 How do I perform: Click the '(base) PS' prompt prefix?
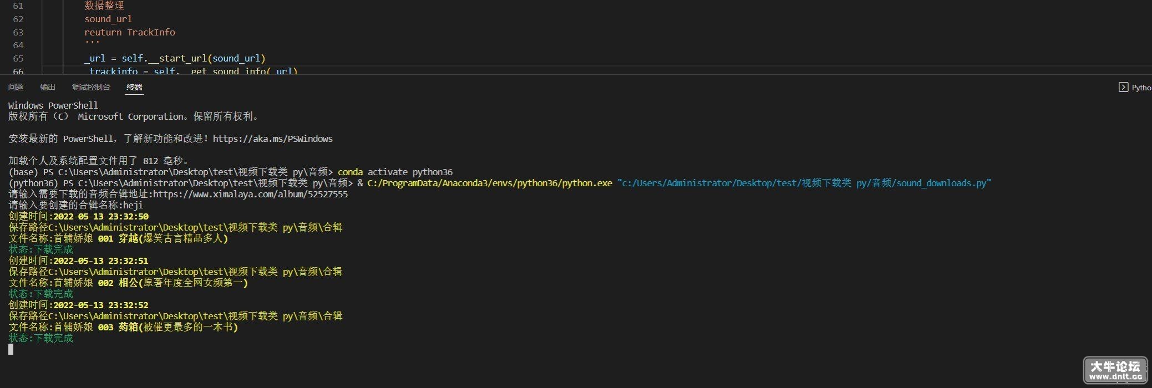[x=31, y=172]
